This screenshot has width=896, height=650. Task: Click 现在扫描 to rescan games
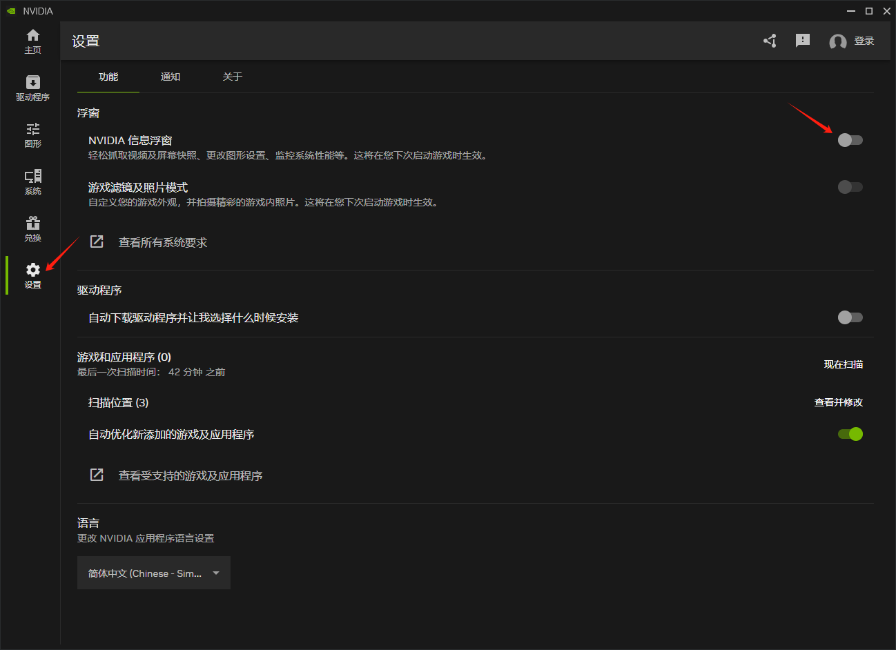coord(843,364)
